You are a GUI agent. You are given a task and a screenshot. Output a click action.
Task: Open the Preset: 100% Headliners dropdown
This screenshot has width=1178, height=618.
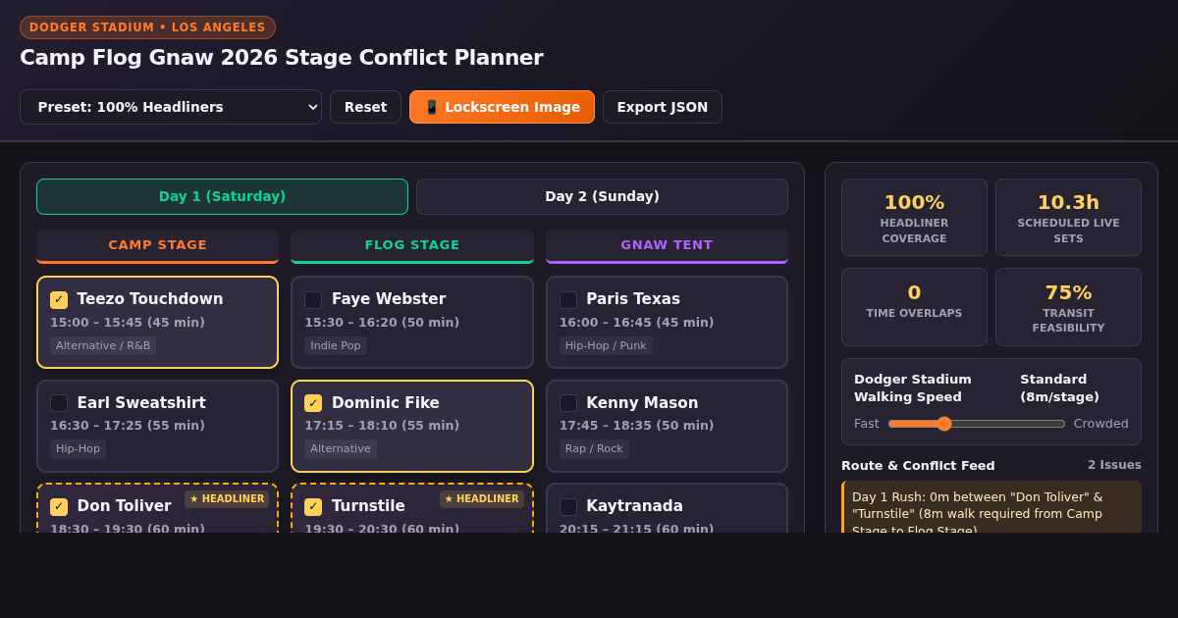171,107
